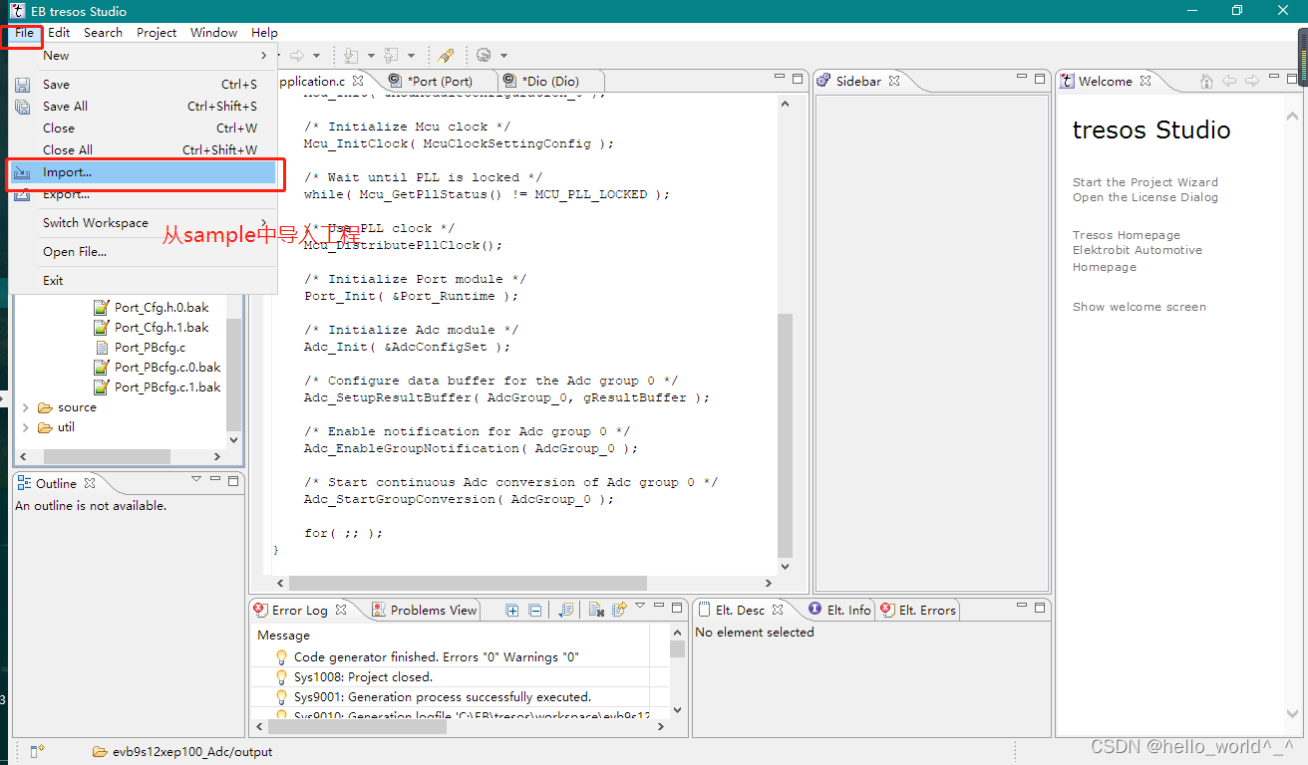Click the wand-shaped icon in main toolbar
Screen dimensions: 1308x765
click(x=446, y=56)
